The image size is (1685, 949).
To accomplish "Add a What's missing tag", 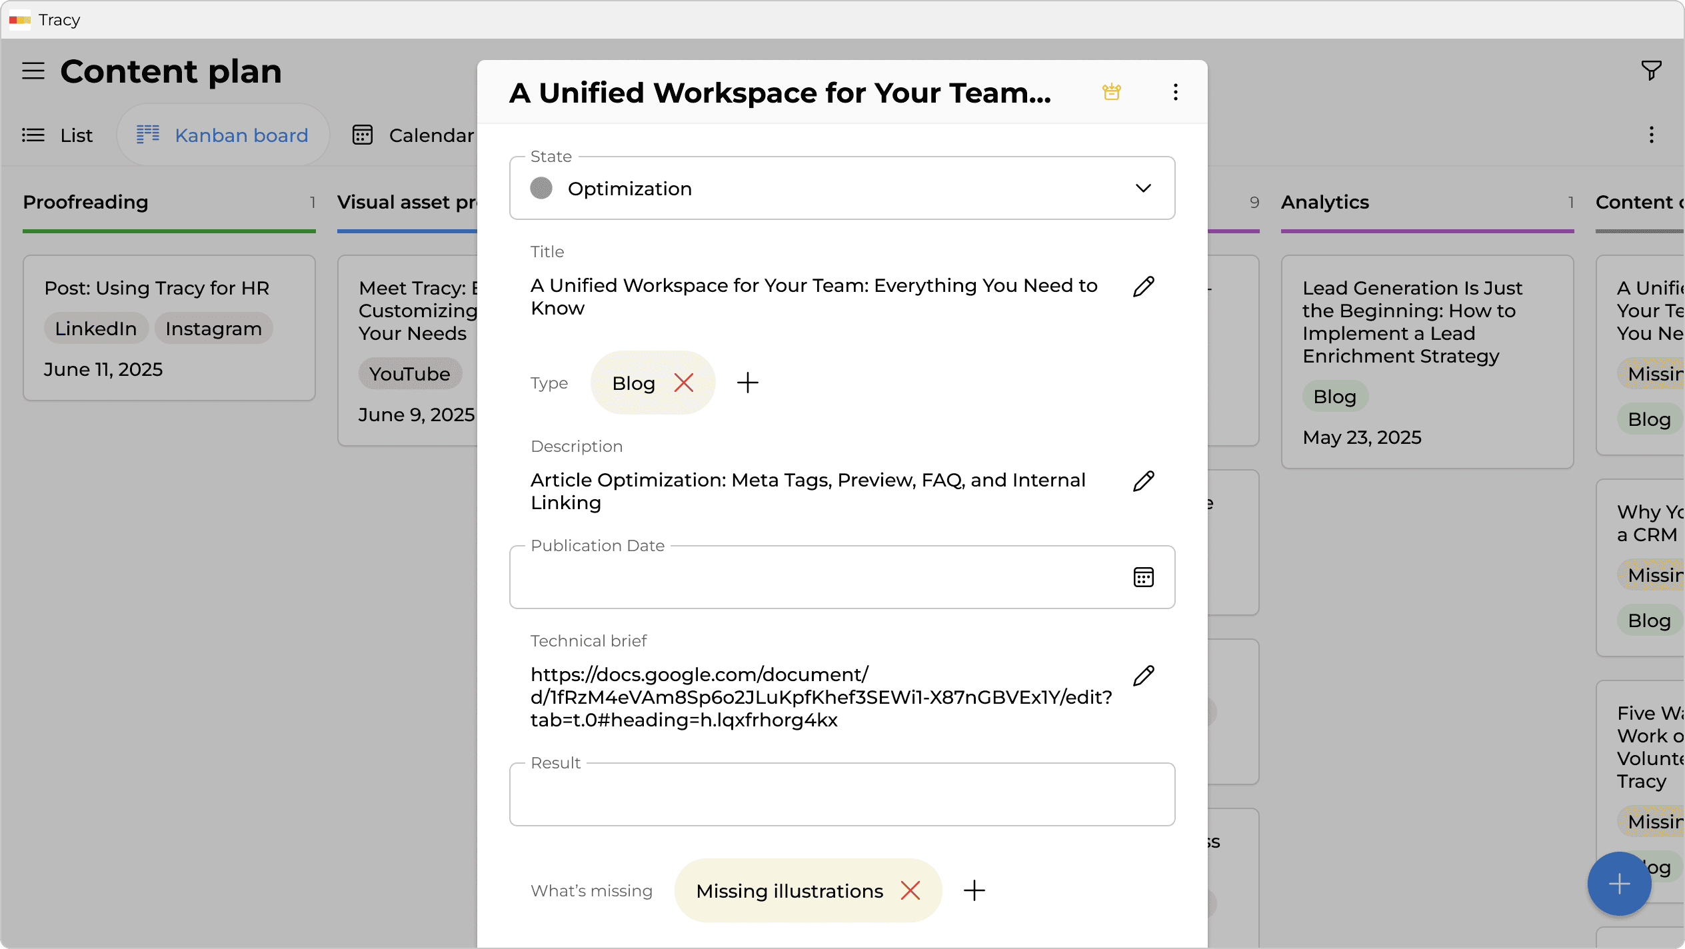I will point(974,890).
